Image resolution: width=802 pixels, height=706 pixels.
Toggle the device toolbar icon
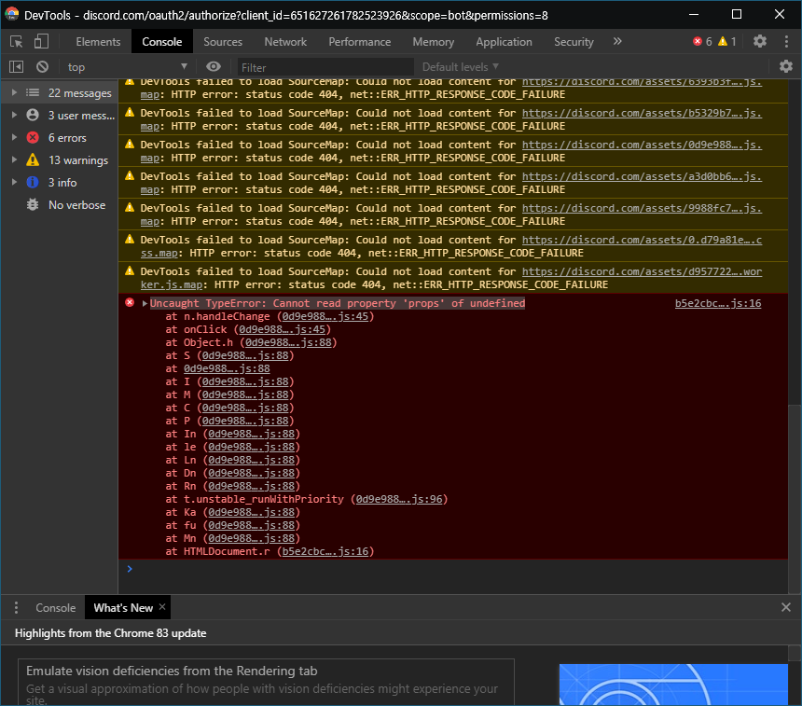tap(41, 41)
